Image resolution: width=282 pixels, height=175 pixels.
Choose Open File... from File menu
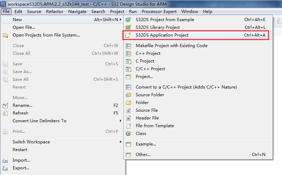62,27
